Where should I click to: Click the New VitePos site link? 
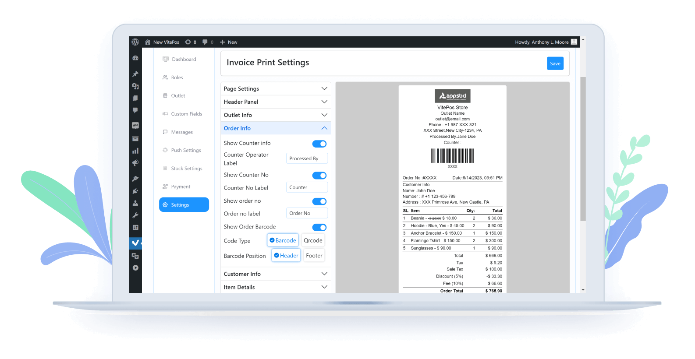pyautogui.click(x=166, y=42)
